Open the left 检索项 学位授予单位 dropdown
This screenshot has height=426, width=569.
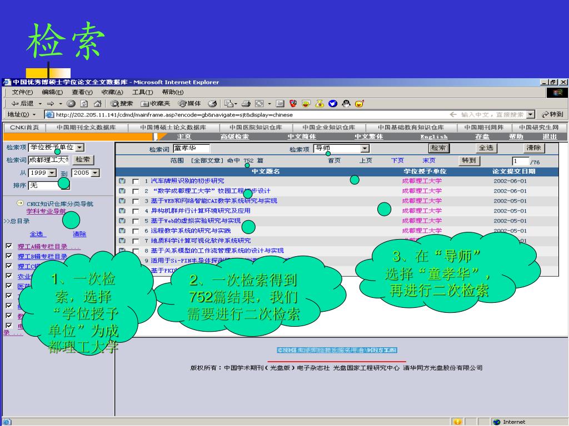80,148
